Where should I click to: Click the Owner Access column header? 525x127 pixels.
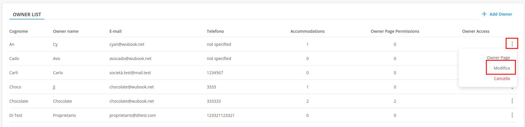pyautogui.click(x=476, y=31)
